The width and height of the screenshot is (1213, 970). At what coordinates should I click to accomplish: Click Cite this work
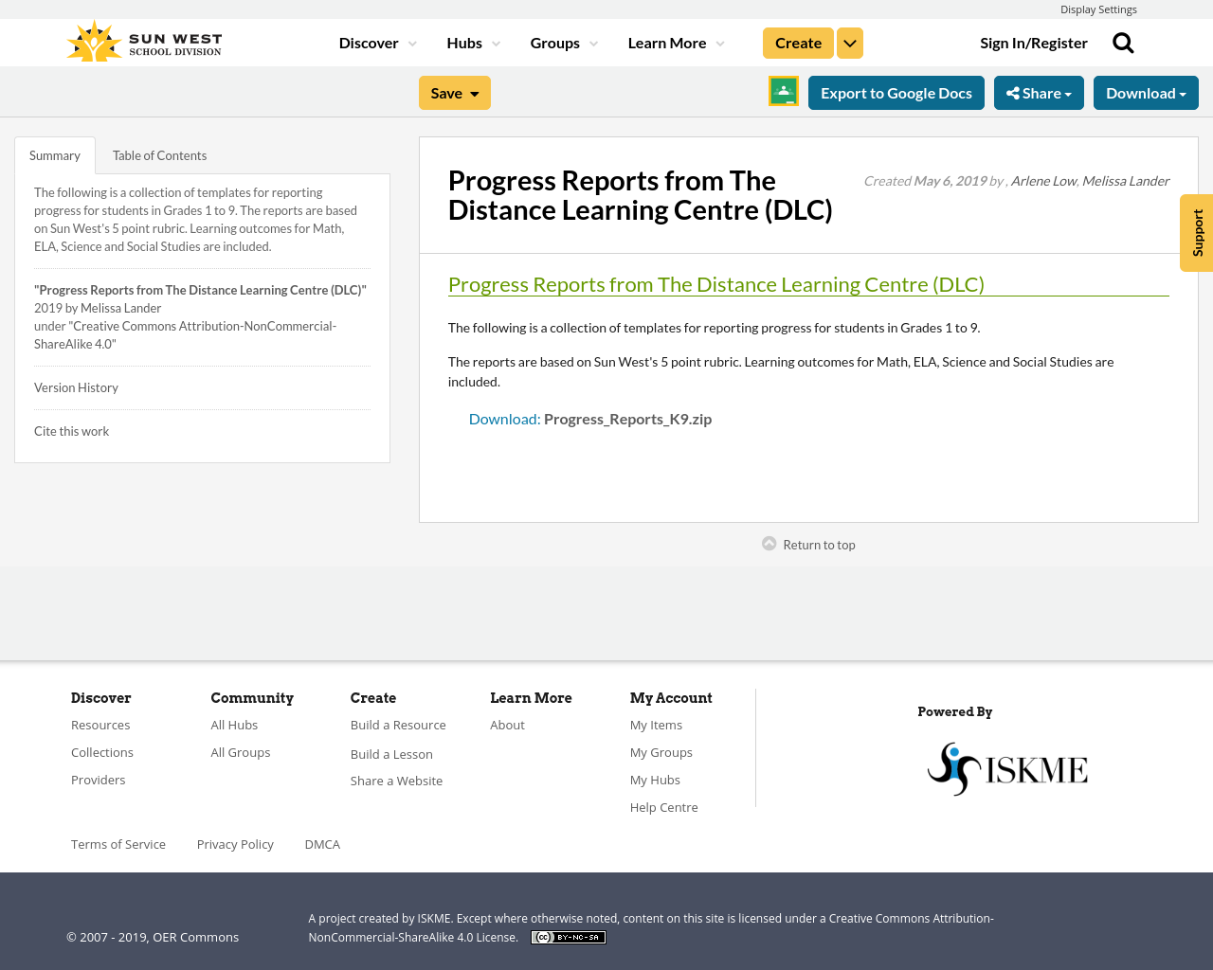pos(71,429)
